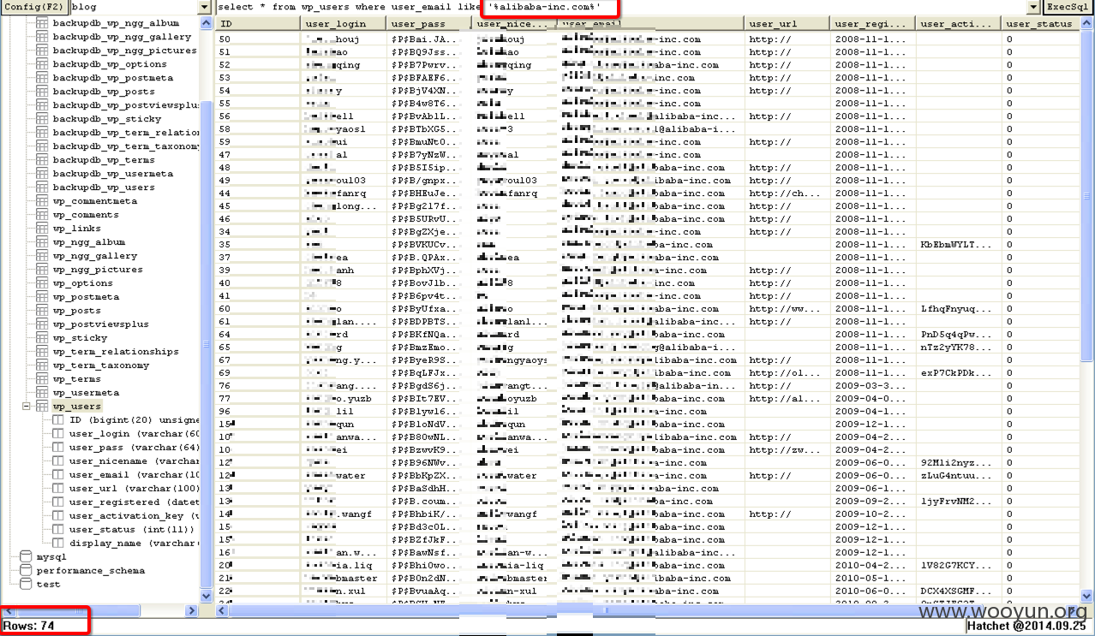Image resolution: width=1095 pixels, height=636 pixels.
Task: Sort by the ID column header
Action: (x=257, y=24)
